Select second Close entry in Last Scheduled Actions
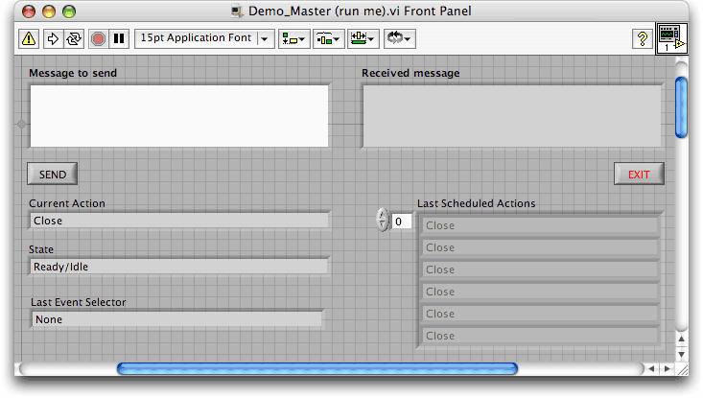This screenshot has width=703, height=398. tap(539, 247)
